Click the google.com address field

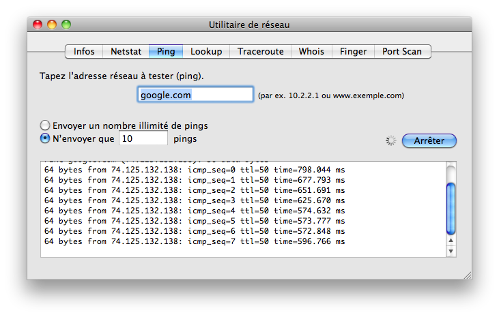click(x=195, y=95)
